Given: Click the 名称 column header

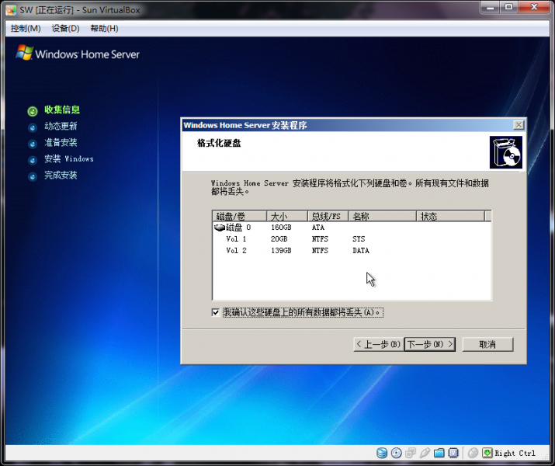Looking at the screenshot, I should coord(382,216).
